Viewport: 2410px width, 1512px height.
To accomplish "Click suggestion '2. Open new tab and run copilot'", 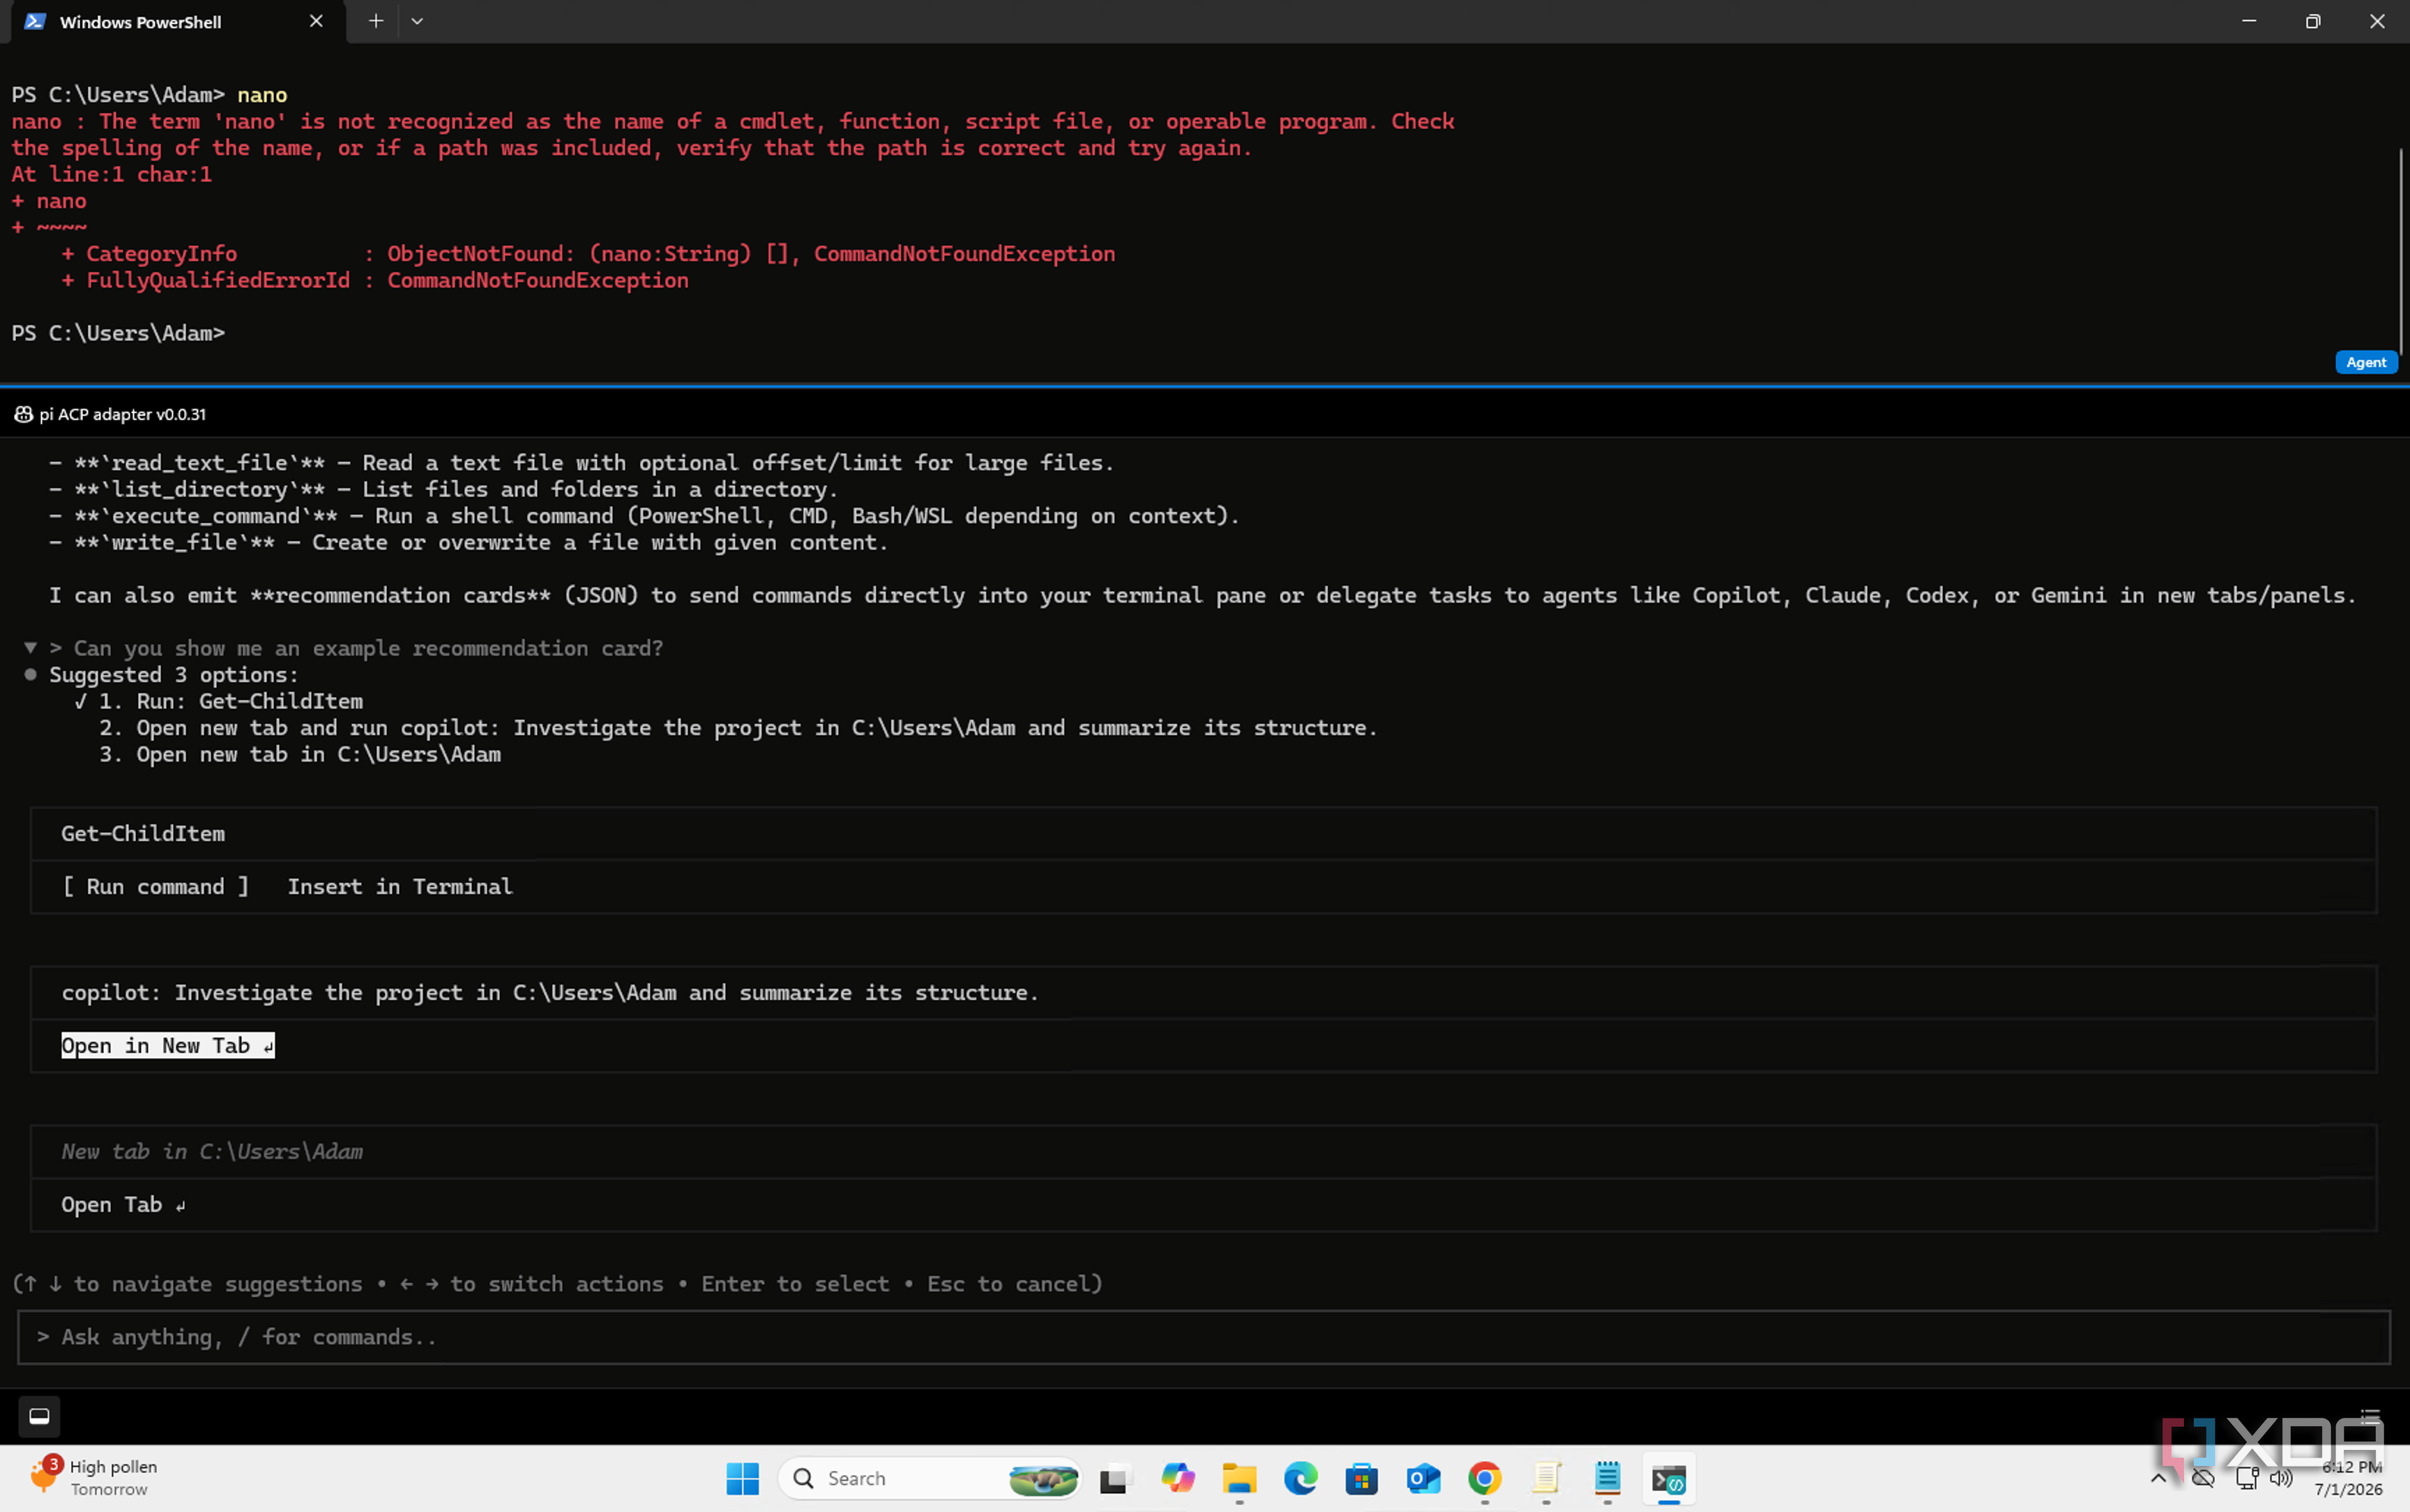I will click(x=738, y=728).
